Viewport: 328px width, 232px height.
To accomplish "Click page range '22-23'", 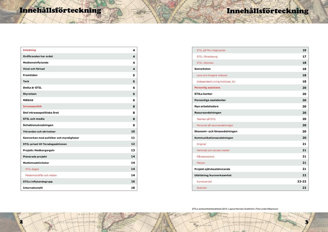I will 302,181.
